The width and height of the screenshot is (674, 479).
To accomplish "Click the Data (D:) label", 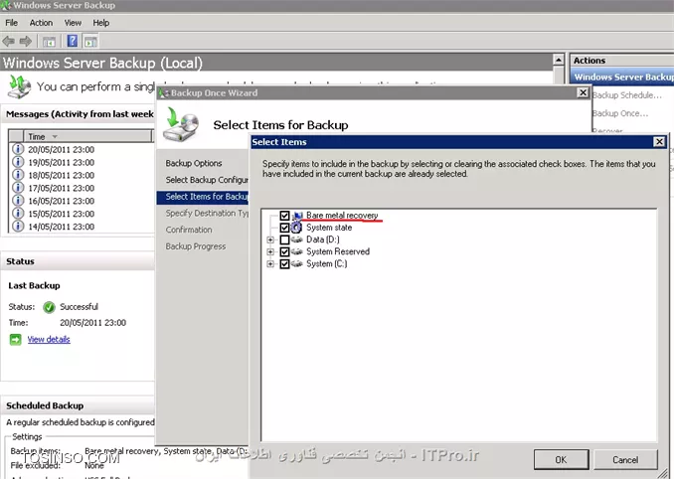I will (323, 239).
